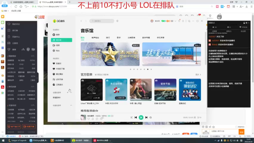
Task: Go back in QQ Music navigation
Action: pos(81,21)
